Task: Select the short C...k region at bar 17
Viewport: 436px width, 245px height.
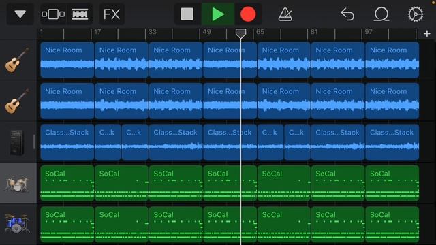Action: point(108,142)
